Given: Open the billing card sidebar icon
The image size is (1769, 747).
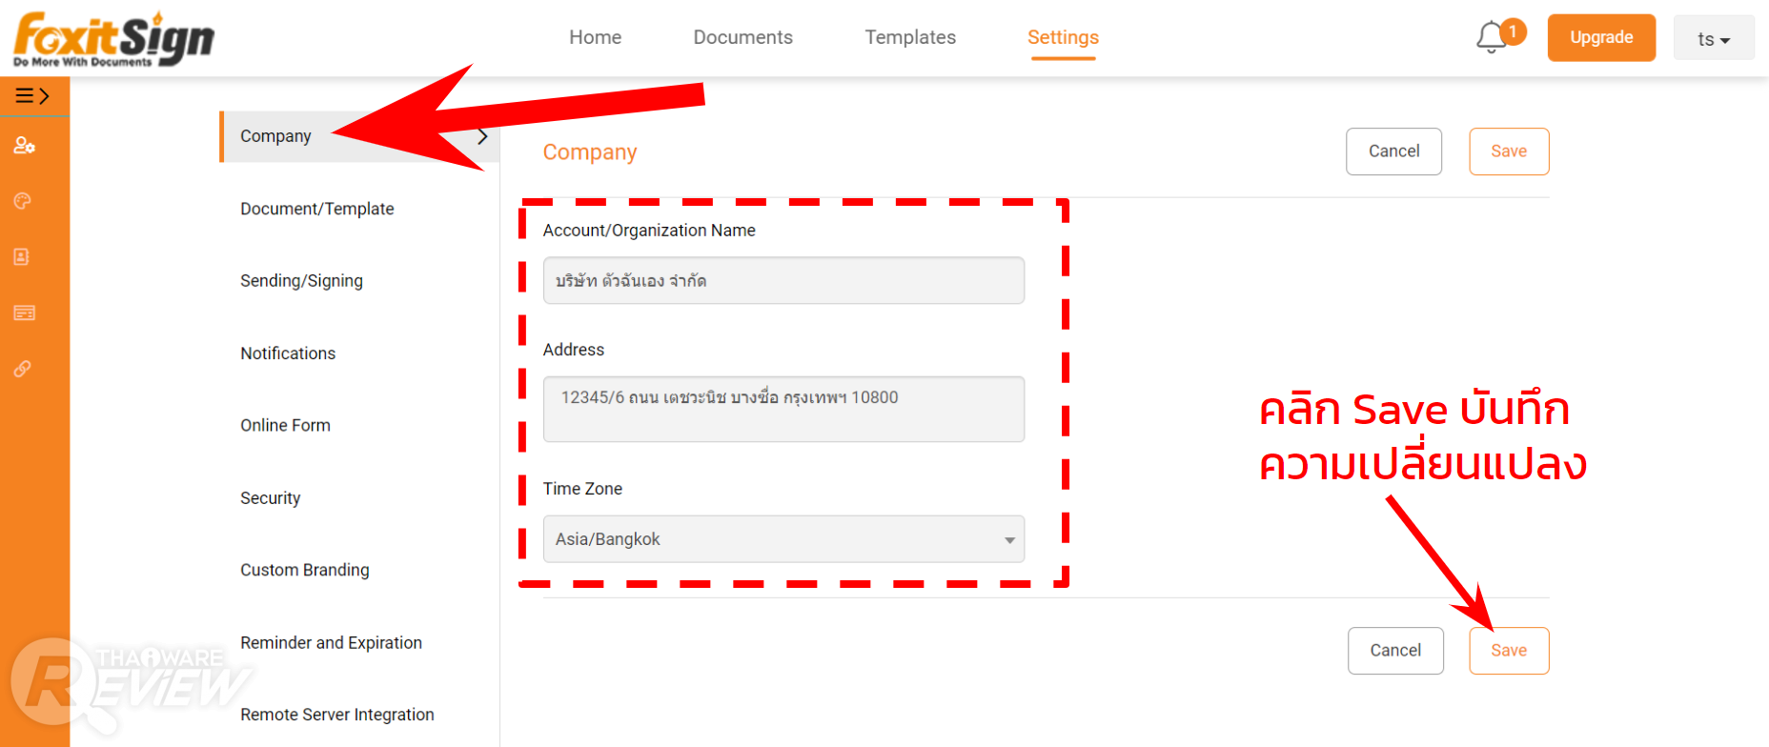Looking at the screenshot, I should (24, 313).
